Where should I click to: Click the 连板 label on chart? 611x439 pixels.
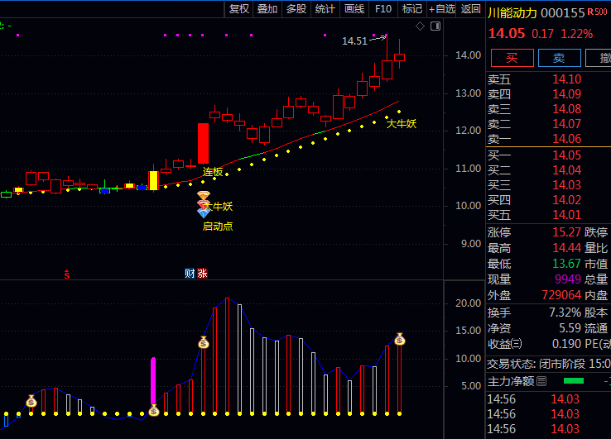(213, 172)
